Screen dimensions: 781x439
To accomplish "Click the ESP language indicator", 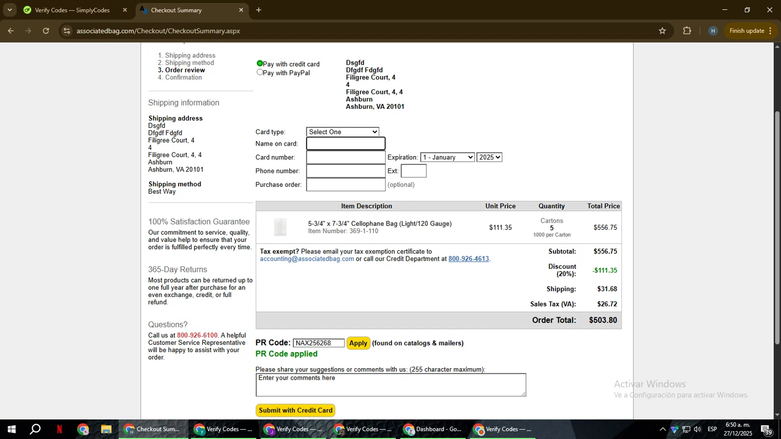I will [712, 430].
